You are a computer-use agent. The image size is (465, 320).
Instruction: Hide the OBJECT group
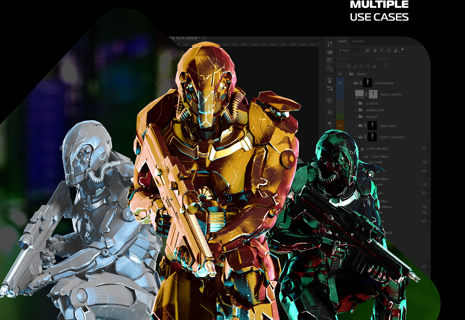[x=340, y=74]
